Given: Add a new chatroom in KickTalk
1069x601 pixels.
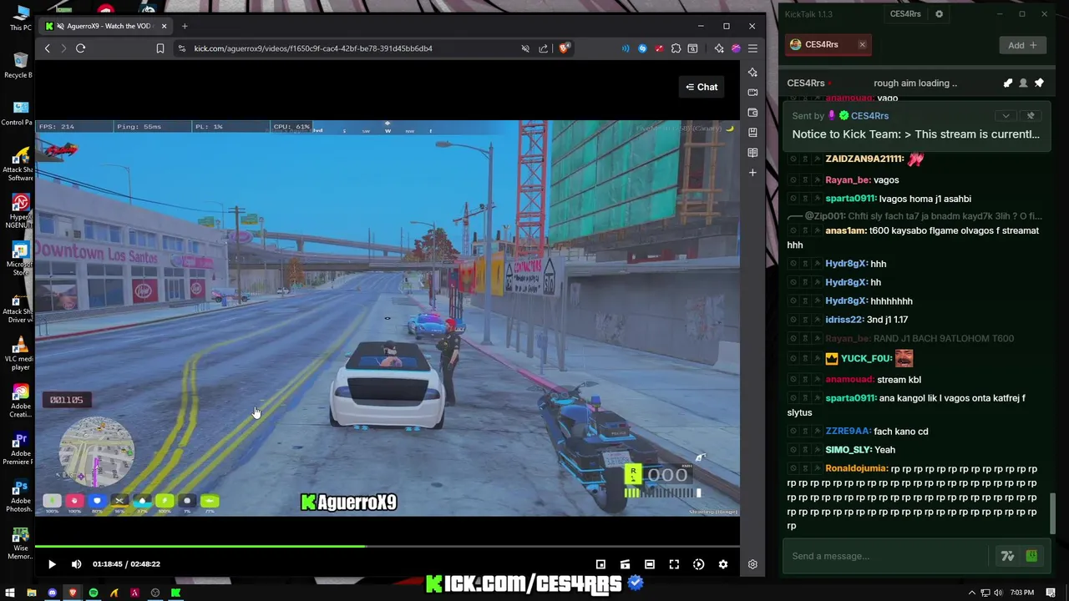Looking at the screenshot, I should tap(1022, 45).
